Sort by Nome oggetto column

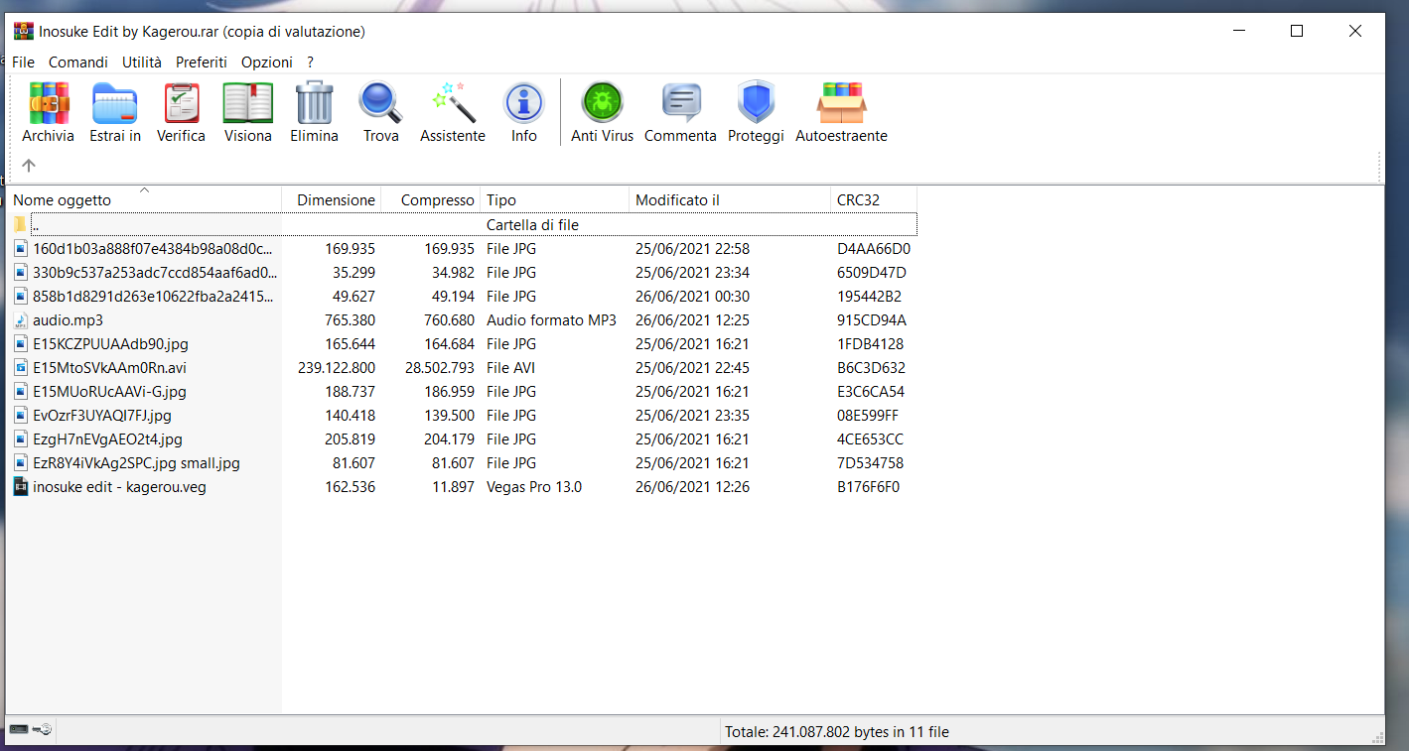[144, 199]
